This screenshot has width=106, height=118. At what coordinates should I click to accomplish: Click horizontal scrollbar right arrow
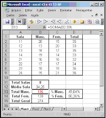click(x=96, y=109)
